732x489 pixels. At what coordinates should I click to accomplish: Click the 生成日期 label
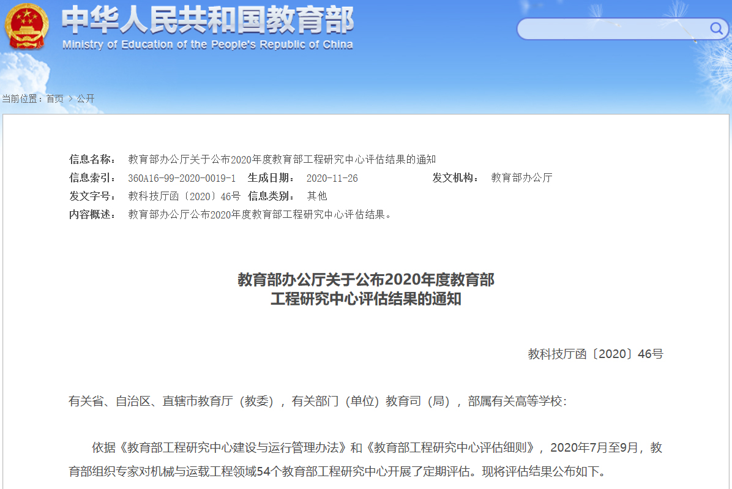point(271,177)
